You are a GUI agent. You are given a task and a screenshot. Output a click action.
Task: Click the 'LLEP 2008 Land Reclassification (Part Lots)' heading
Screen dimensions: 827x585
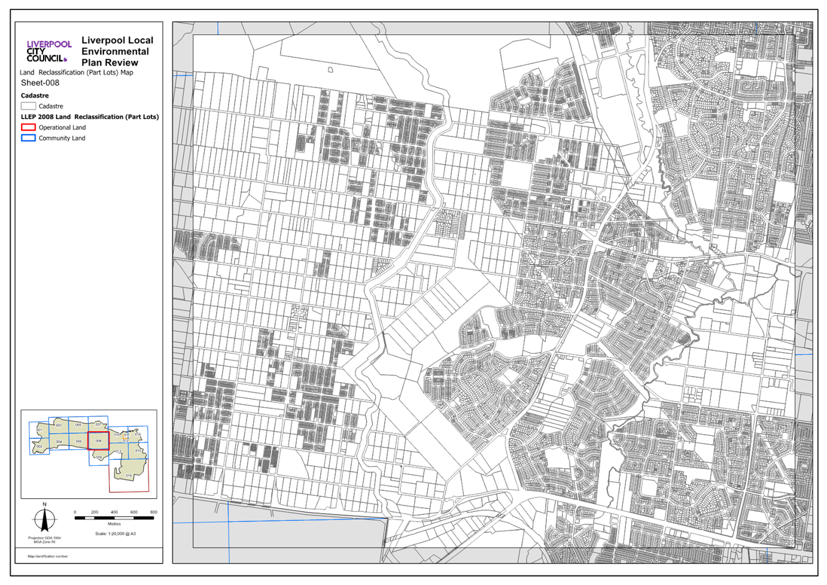pos(90,117)
